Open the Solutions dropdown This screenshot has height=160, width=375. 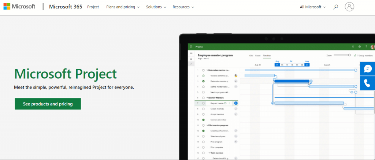coord(156,7)
